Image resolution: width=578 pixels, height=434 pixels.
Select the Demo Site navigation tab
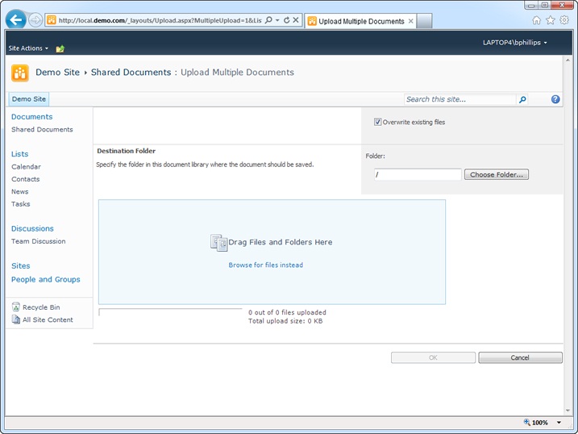(29, 99)
